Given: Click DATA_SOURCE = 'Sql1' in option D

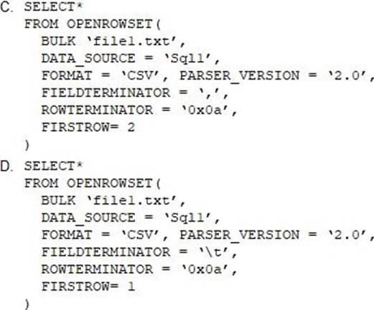Looking at the screenshot, I should pos(131,218).
